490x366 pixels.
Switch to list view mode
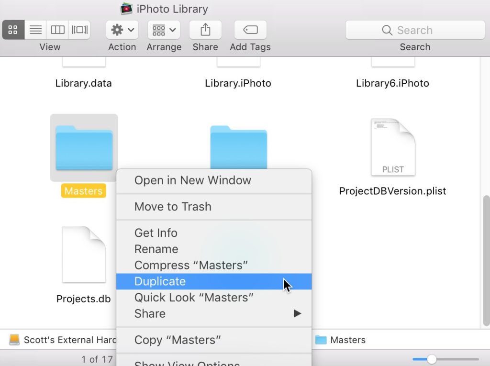(35, 30)
